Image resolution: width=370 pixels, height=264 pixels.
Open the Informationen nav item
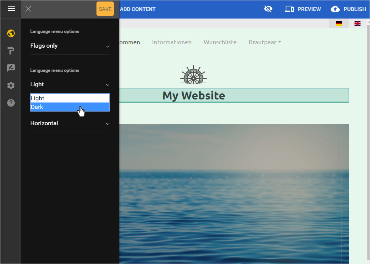coord(172,42)
